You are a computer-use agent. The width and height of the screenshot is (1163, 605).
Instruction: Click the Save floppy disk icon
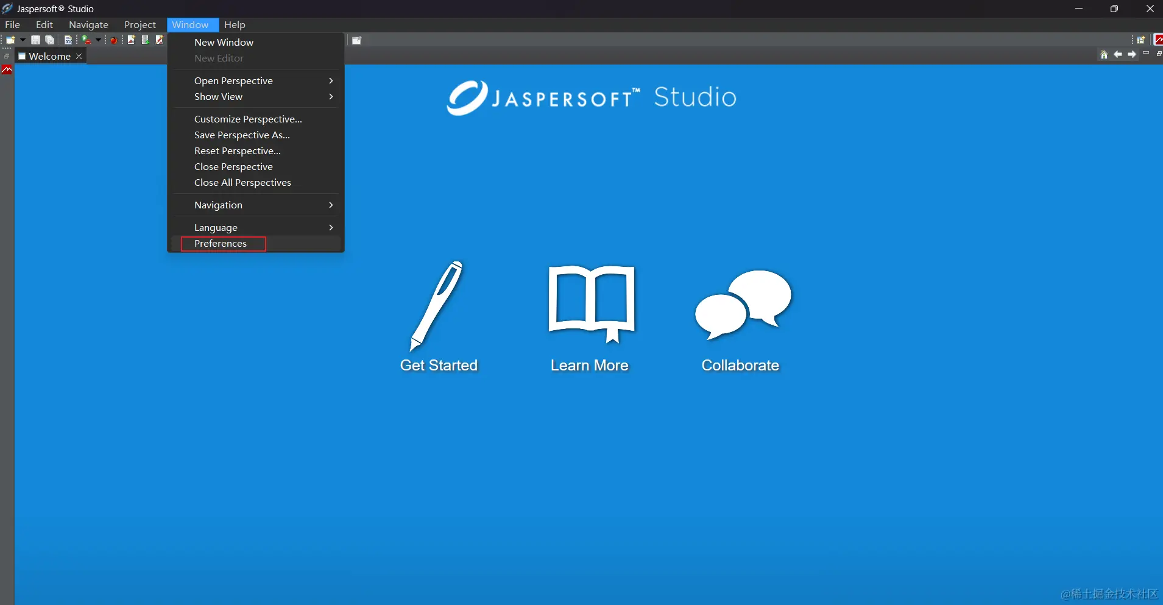pyautogui.click(x=35, y=40)
